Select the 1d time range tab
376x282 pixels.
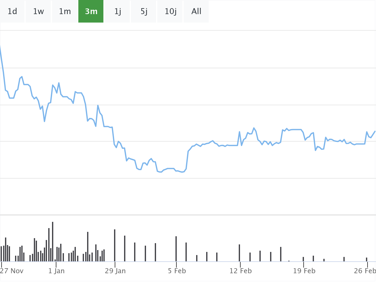(x=12, y=12)
